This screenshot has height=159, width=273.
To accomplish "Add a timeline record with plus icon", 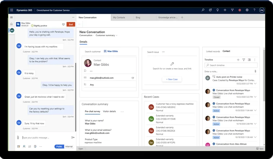I will pos(238,60).
